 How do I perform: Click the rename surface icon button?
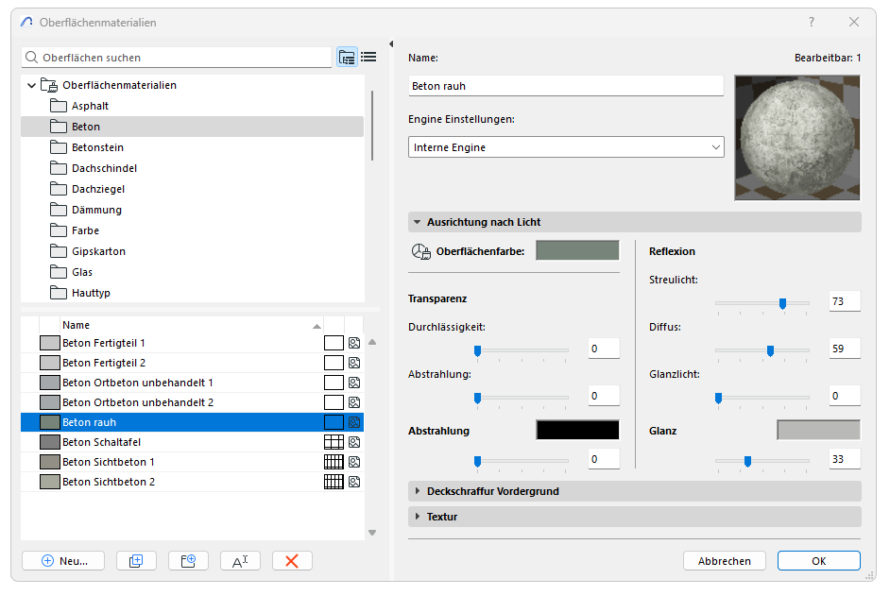click(x=240, y=560)
